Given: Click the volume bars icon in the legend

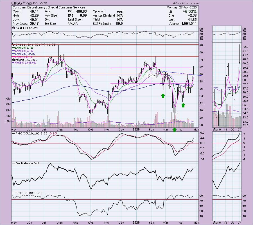Looking at the screenshot, I should (x=13, y=60).
